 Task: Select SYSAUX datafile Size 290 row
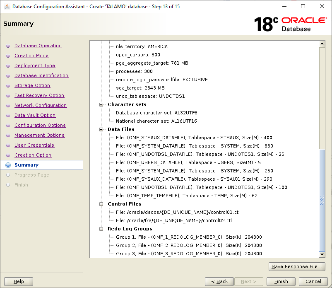point(194,179)
